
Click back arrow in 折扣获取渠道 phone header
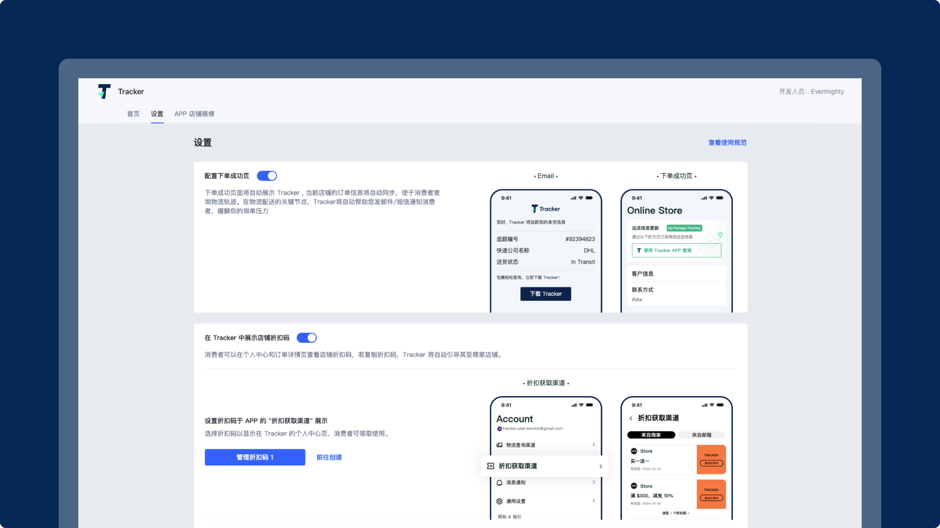(631, 418)
